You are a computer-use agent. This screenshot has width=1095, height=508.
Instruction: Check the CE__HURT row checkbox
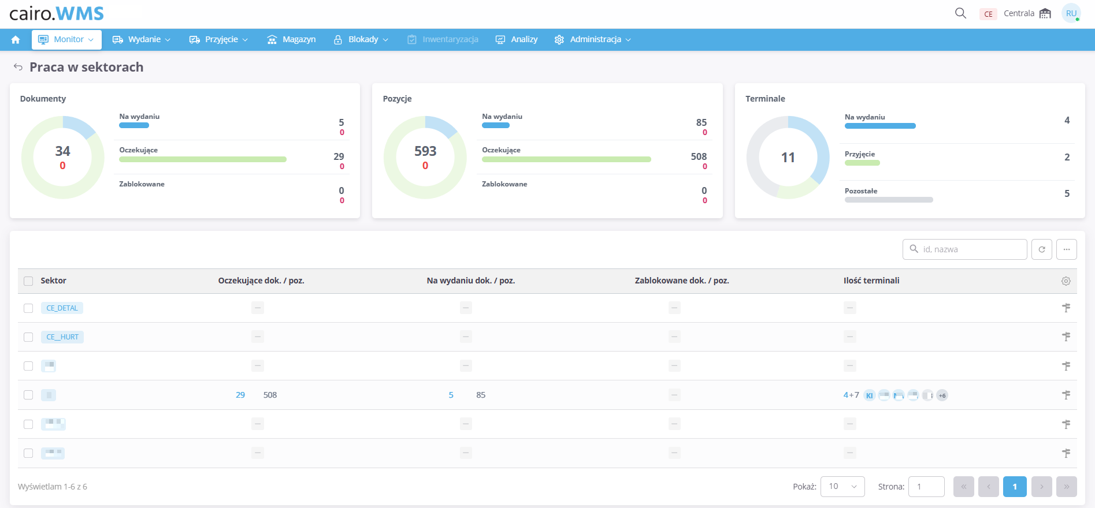[28, 337]
